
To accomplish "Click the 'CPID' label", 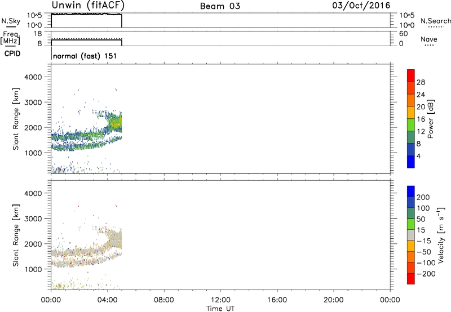I will point(12,54).
